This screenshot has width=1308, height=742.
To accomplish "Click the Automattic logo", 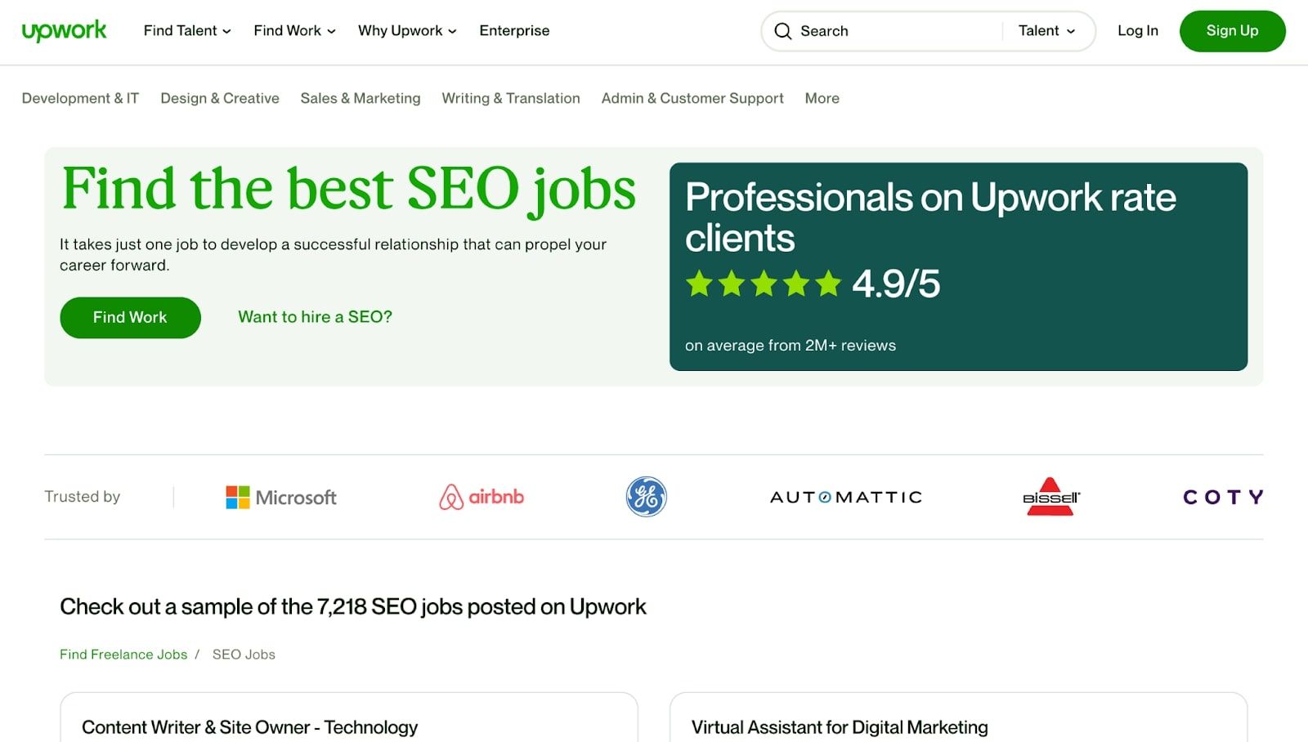I will (x=845, y=497).
